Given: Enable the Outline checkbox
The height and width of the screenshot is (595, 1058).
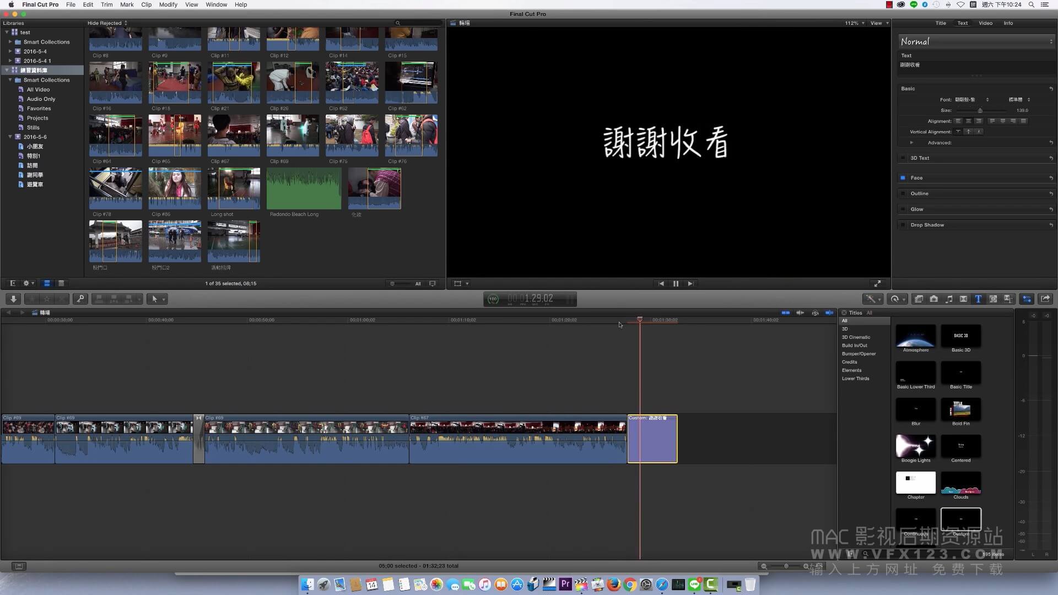Looking at the screenshot, I should coord(903,193).
